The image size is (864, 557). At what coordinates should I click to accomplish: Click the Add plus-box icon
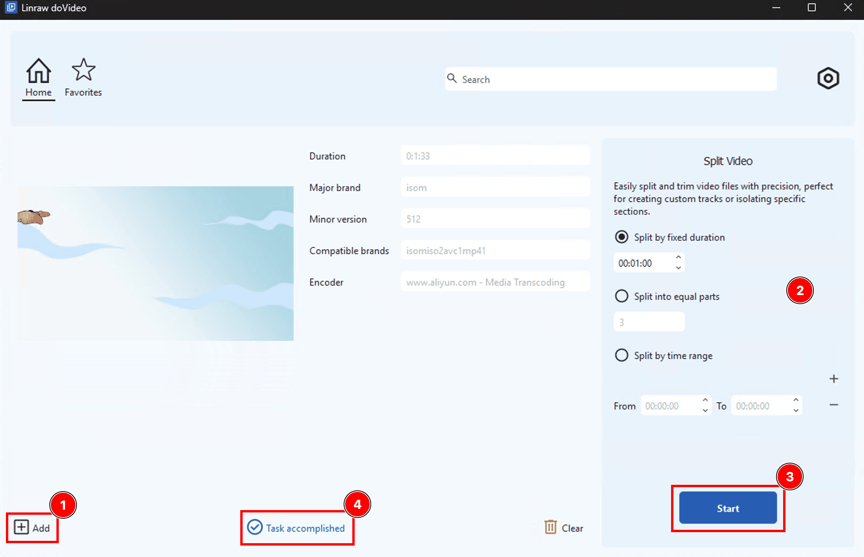[21, 527]
